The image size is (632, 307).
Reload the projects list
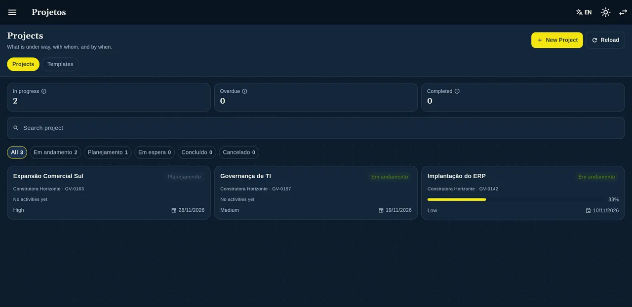click(x=605, y=40)
